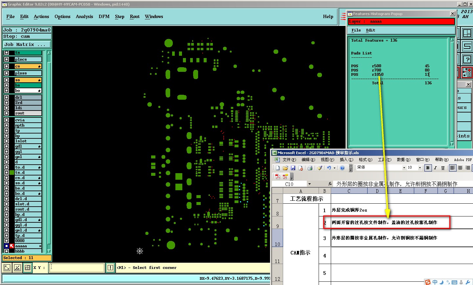Viewport: 473px width, 285px height.
Task: Click the grid window icon beside X Y label
Action: click(28, 268)
